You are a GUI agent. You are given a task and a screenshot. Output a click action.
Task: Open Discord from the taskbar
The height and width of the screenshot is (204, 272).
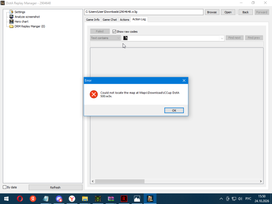click(x=59, y=199)
